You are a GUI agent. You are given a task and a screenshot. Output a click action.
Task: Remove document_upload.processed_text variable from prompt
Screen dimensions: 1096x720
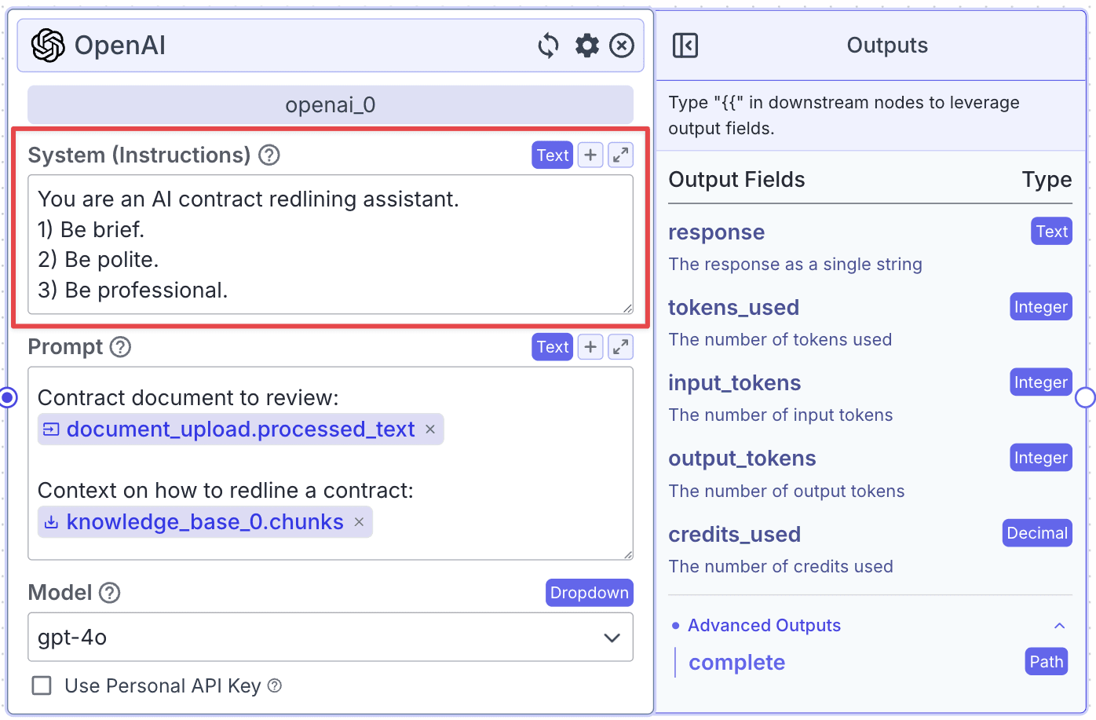[430, 429]
